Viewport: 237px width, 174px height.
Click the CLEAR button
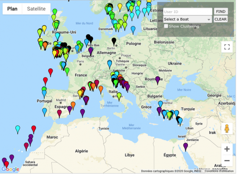pos(220,19)
